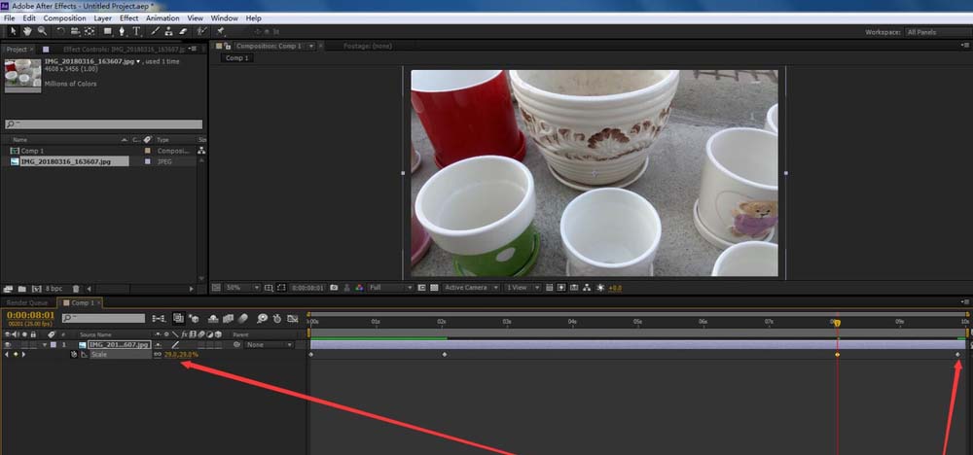Click the Scale value 29.0, 29.0%
This screenshot has width=973, height=455.
coord(181,355)
